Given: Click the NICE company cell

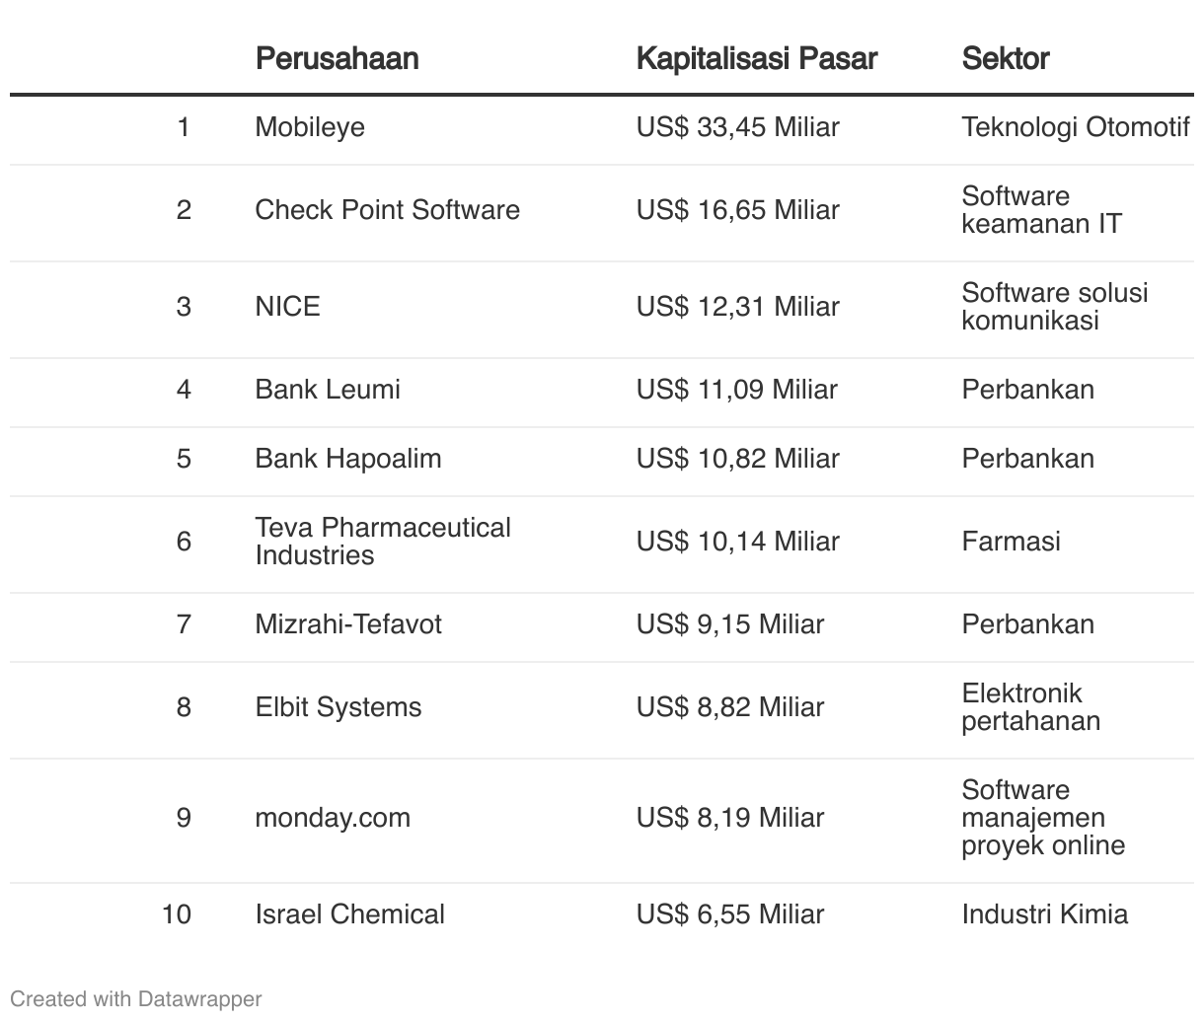Looking at the screenshot, I should 287,307.
